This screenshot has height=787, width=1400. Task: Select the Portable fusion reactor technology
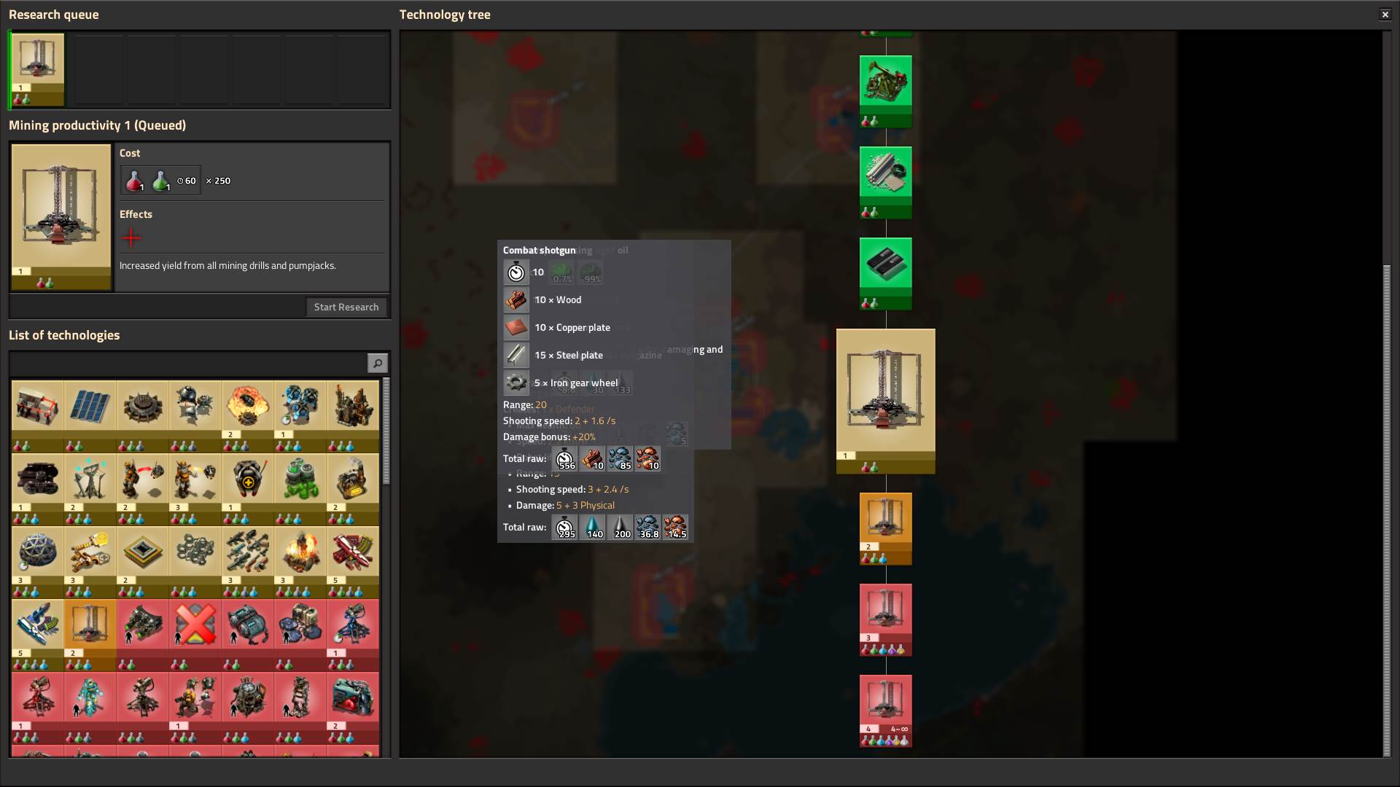(x=248, y=707)
